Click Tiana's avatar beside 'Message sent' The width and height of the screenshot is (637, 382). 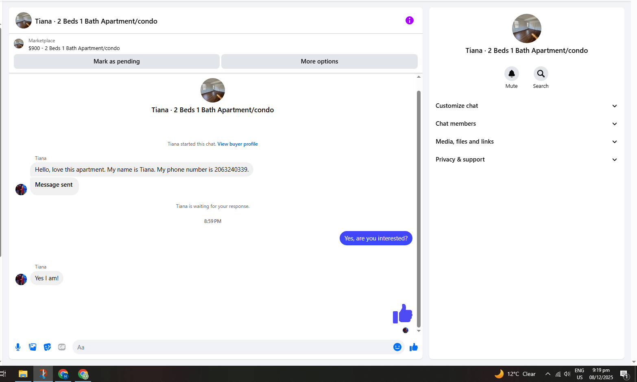pos(21,190)
